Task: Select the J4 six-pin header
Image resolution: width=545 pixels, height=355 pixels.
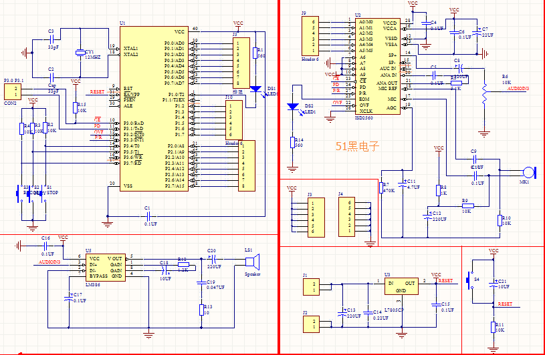Action: point(346,217)
